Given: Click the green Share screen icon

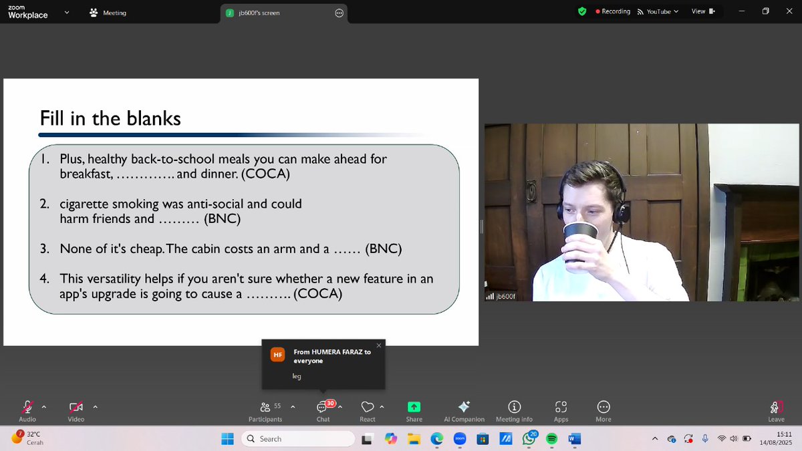Looking at the screenshot, I should click(414, 407).
